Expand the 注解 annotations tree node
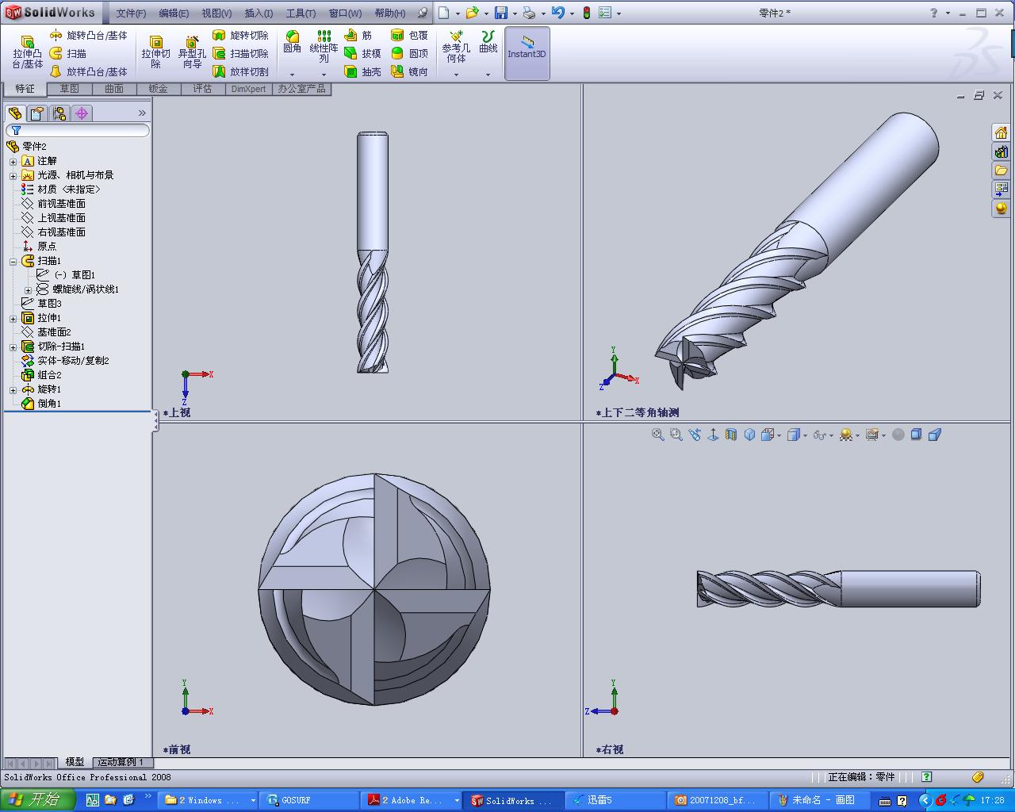The image size is (1015, 812). pos(13,161)
